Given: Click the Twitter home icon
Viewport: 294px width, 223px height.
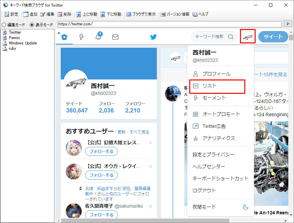Looking at the screenshot, I should (x=64, y=37).
